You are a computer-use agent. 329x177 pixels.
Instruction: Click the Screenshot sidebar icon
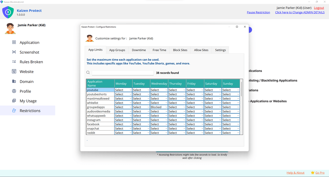tap(14, 52)
